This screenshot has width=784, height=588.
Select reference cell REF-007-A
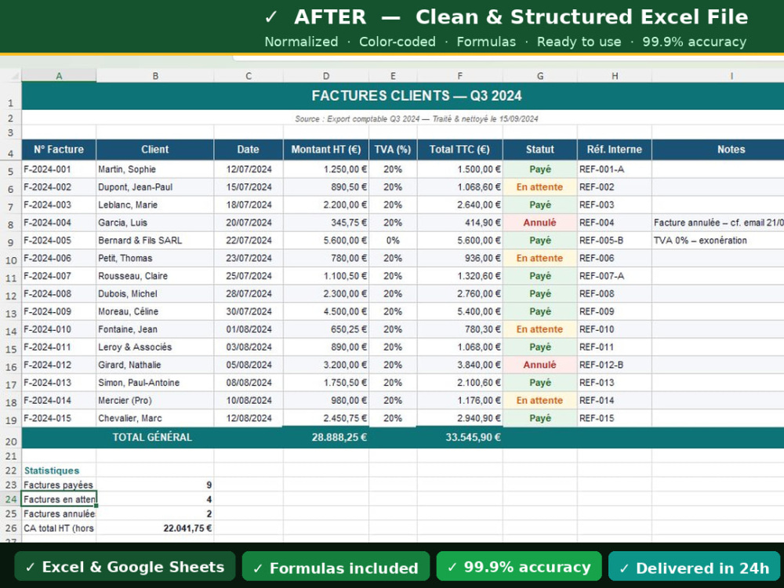(615, 276)
